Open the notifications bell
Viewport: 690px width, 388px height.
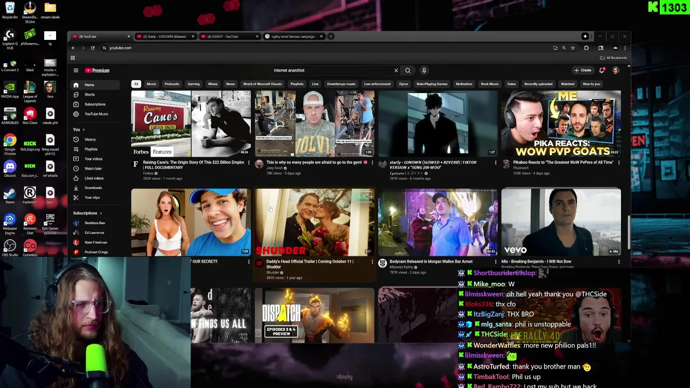click(602, 71)
